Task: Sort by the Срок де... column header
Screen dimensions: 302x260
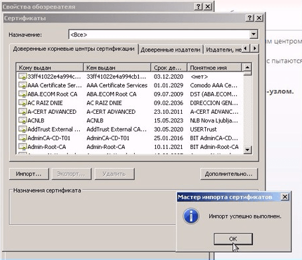Action: tap(169, 67)
